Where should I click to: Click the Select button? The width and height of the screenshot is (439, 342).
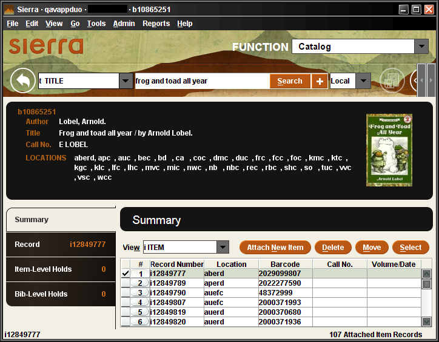coord(411,248)
